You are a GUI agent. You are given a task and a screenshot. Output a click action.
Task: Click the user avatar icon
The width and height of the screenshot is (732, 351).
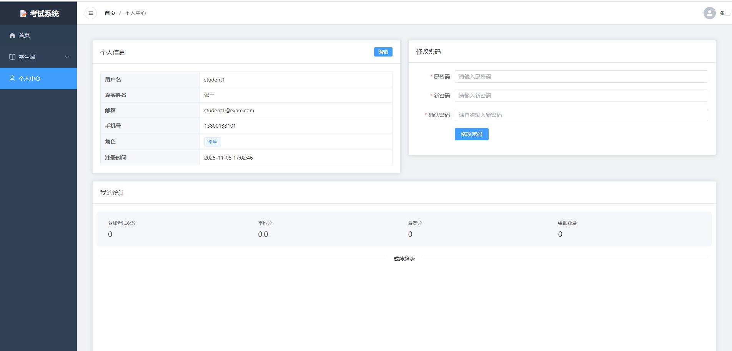coord(709,13)
